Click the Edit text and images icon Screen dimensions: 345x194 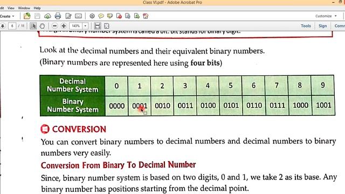68,16
